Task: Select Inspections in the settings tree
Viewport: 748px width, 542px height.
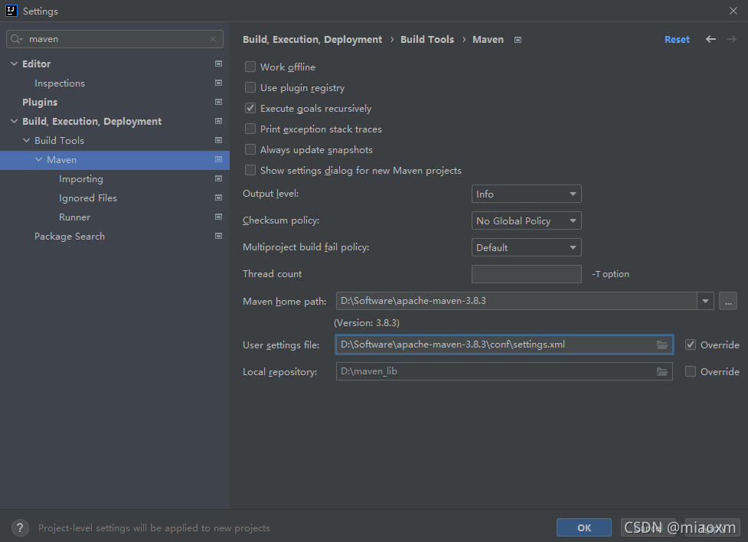Action: [60, 83]
